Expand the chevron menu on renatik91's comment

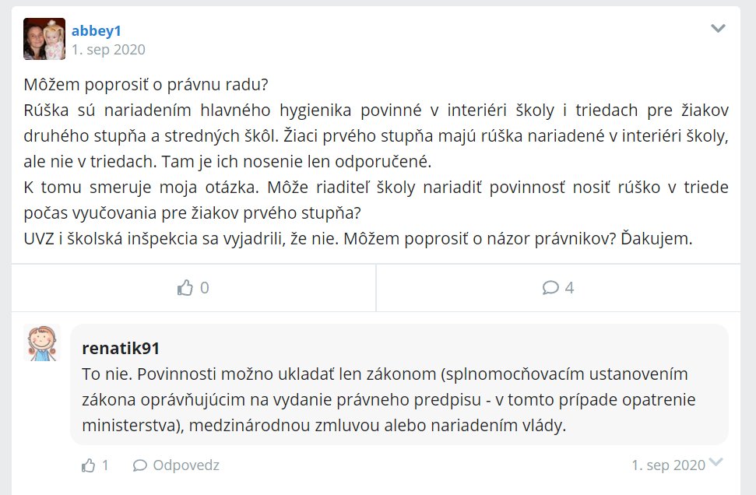[x=716, y=463]
